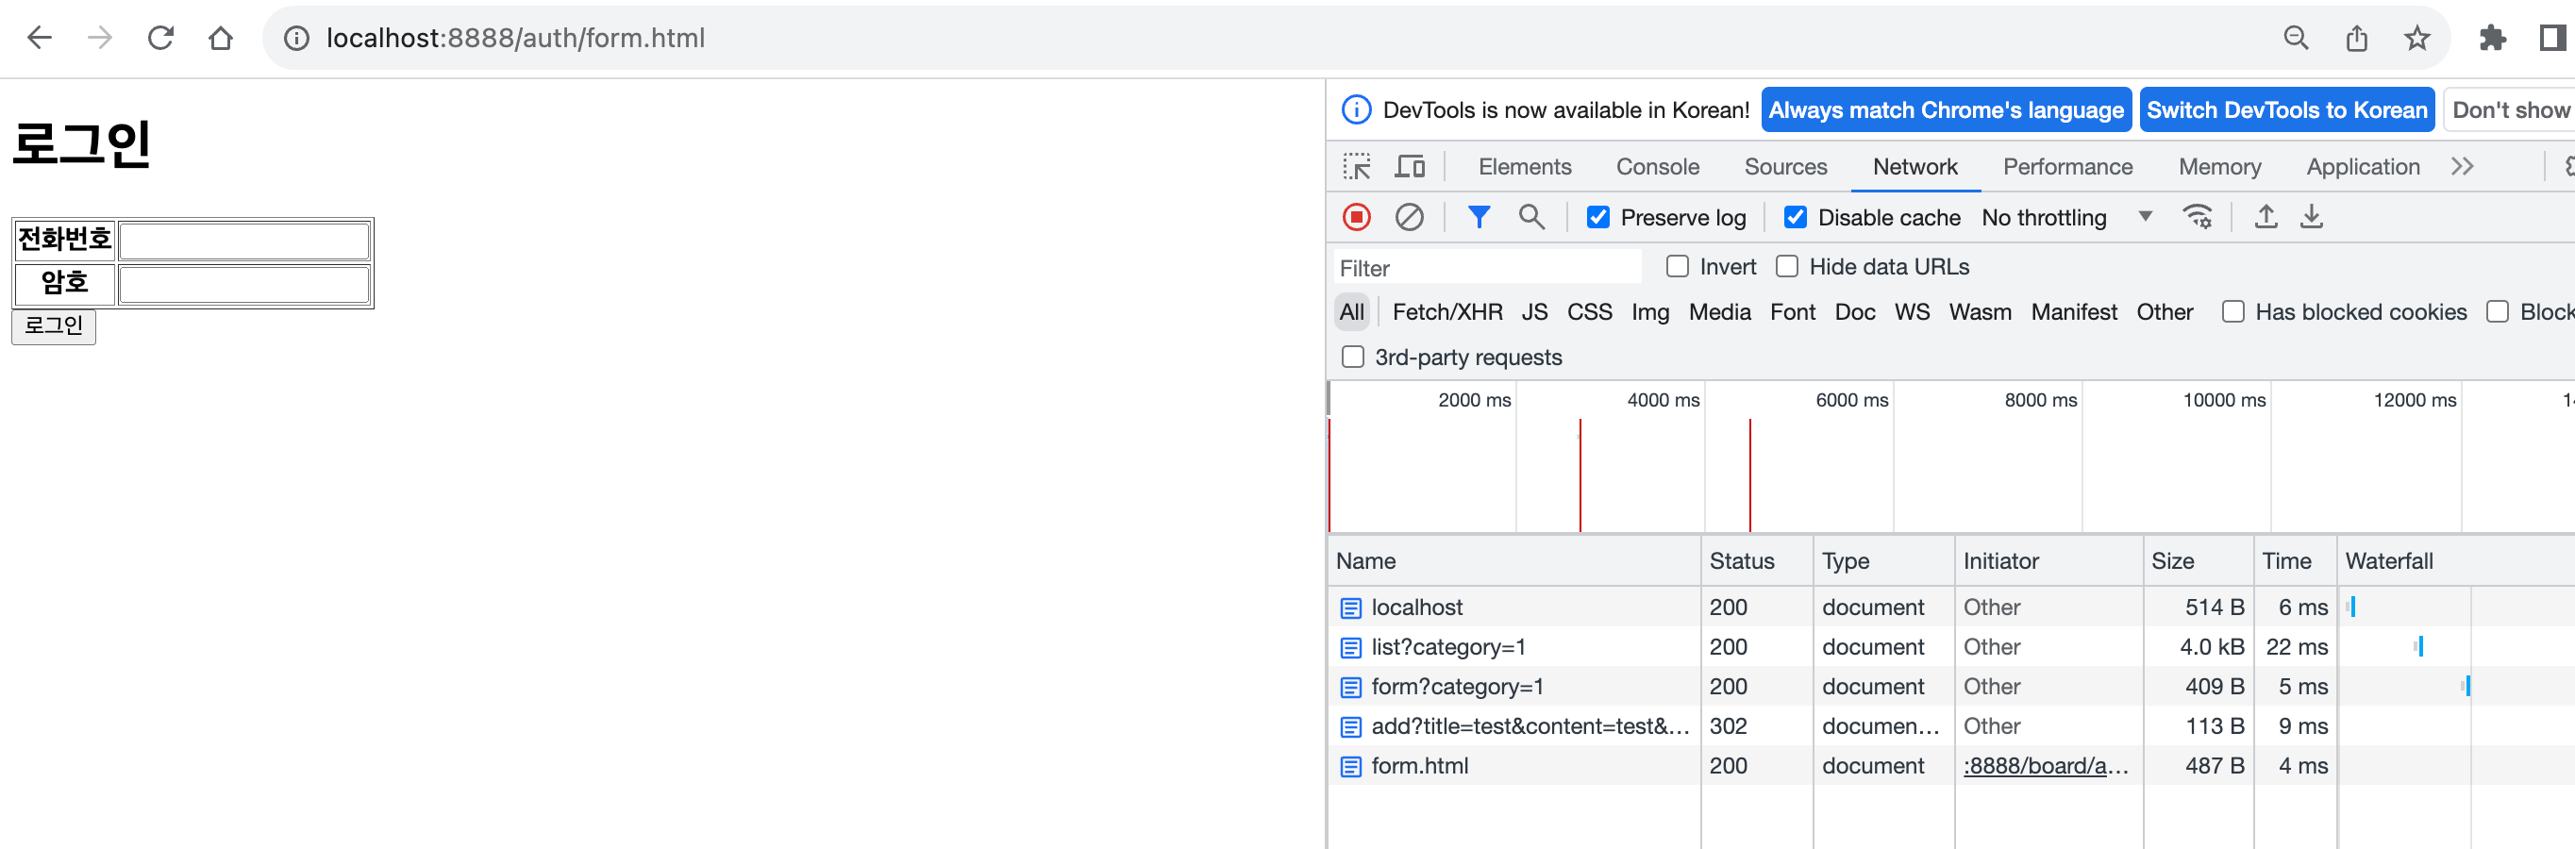The width and height of the screenshot is (2575, 849).
Task: Check Hide data URLs
Action: [1786, 267]
